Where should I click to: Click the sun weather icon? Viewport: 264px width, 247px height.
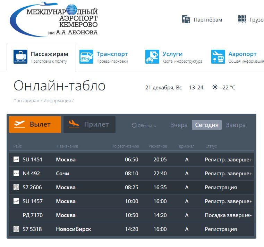215,87
